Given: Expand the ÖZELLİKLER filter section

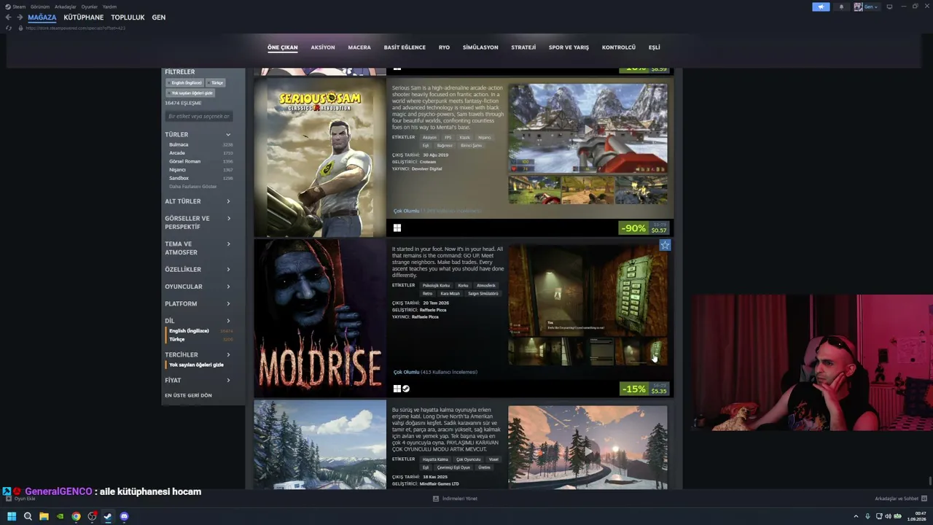Looking at the screenshot, I should point(198,270).
